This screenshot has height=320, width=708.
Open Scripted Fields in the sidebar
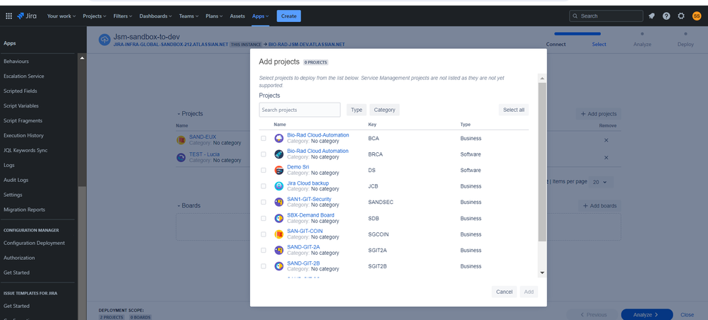coord(21,91)
